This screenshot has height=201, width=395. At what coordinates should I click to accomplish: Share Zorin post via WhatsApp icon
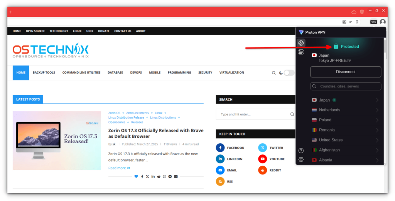[164, 177]
